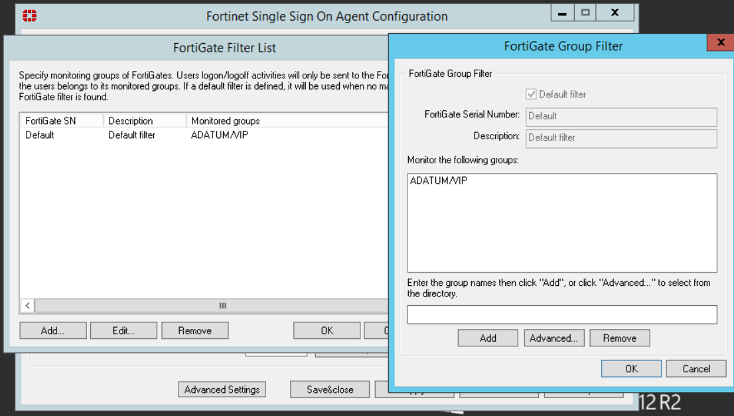Screen dimensions: 734x416
Task: Click Remove below the group names box
Action: tap(619, 338)
